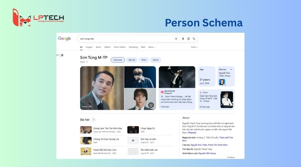Open the dark stage photo with headphones
301x167 pixels.
[140, 77]
